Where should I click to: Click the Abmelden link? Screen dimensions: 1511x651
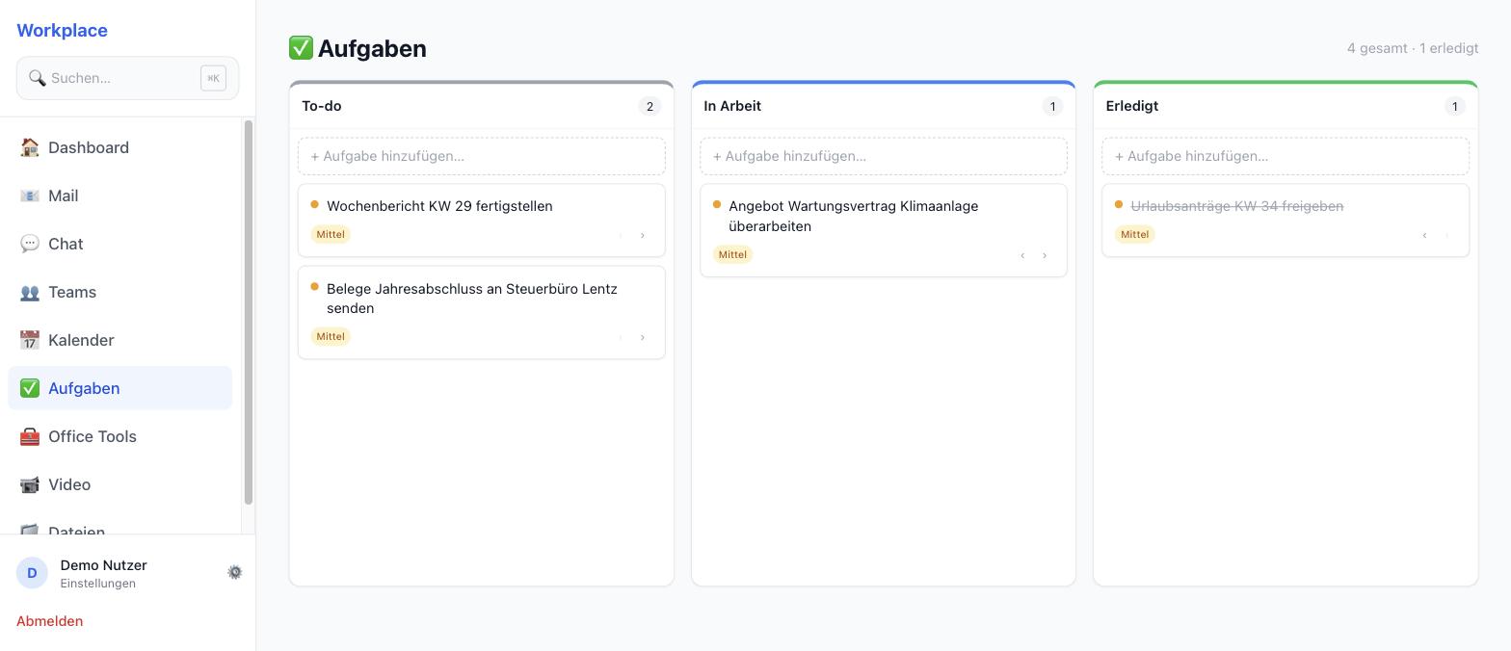pos(49,621)
